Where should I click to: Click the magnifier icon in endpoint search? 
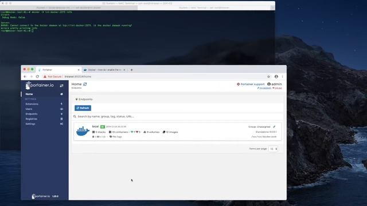point(75,116)
